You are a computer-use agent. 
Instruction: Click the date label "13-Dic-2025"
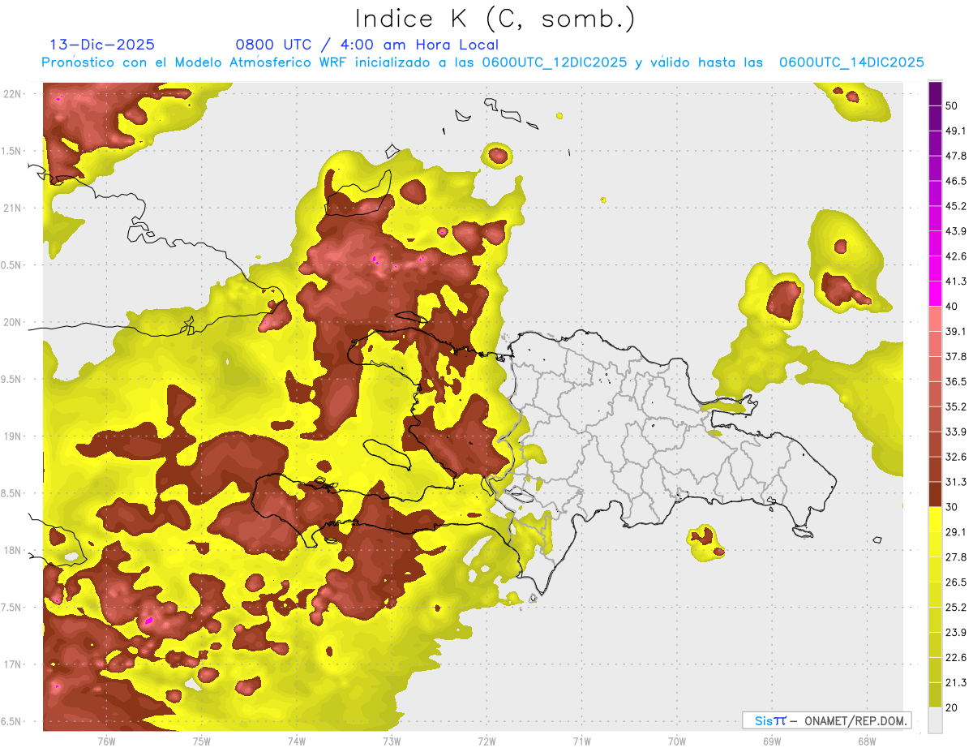coord(102,45)
